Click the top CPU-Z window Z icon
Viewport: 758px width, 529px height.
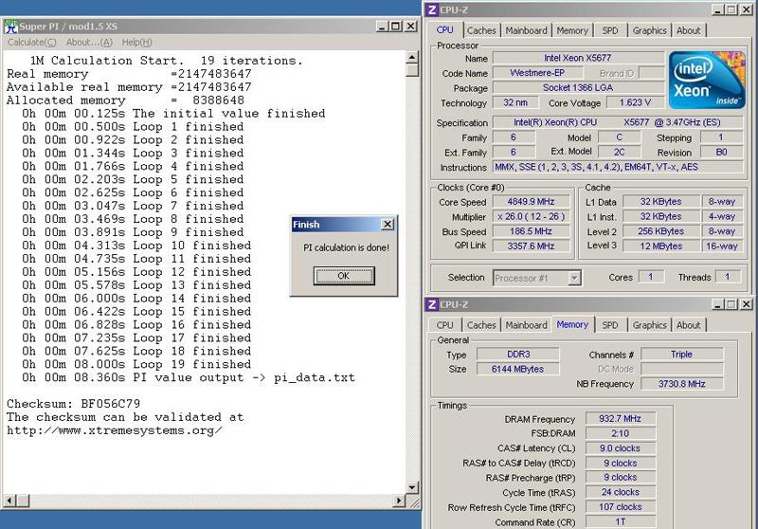coord(432,9)
